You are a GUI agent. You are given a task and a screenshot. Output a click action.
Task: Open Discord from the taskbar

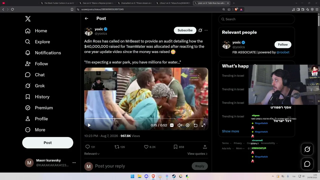pos(146,176)
